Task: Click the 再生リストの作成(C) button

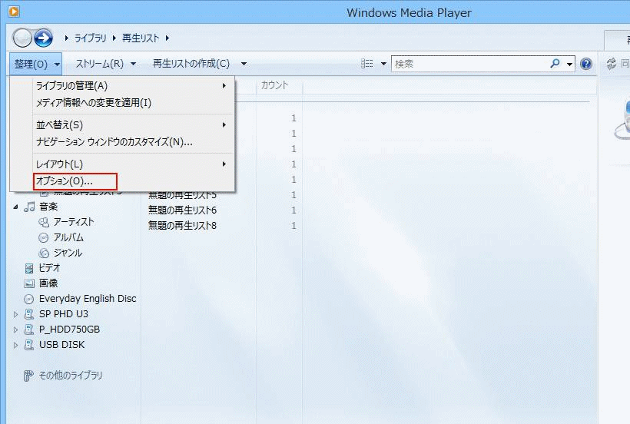Action: point(191,64)
